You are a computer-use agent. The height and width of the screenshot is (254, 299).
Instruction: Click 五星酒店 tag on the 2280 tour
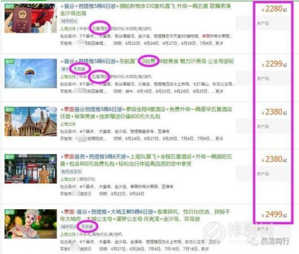point(100,29)
